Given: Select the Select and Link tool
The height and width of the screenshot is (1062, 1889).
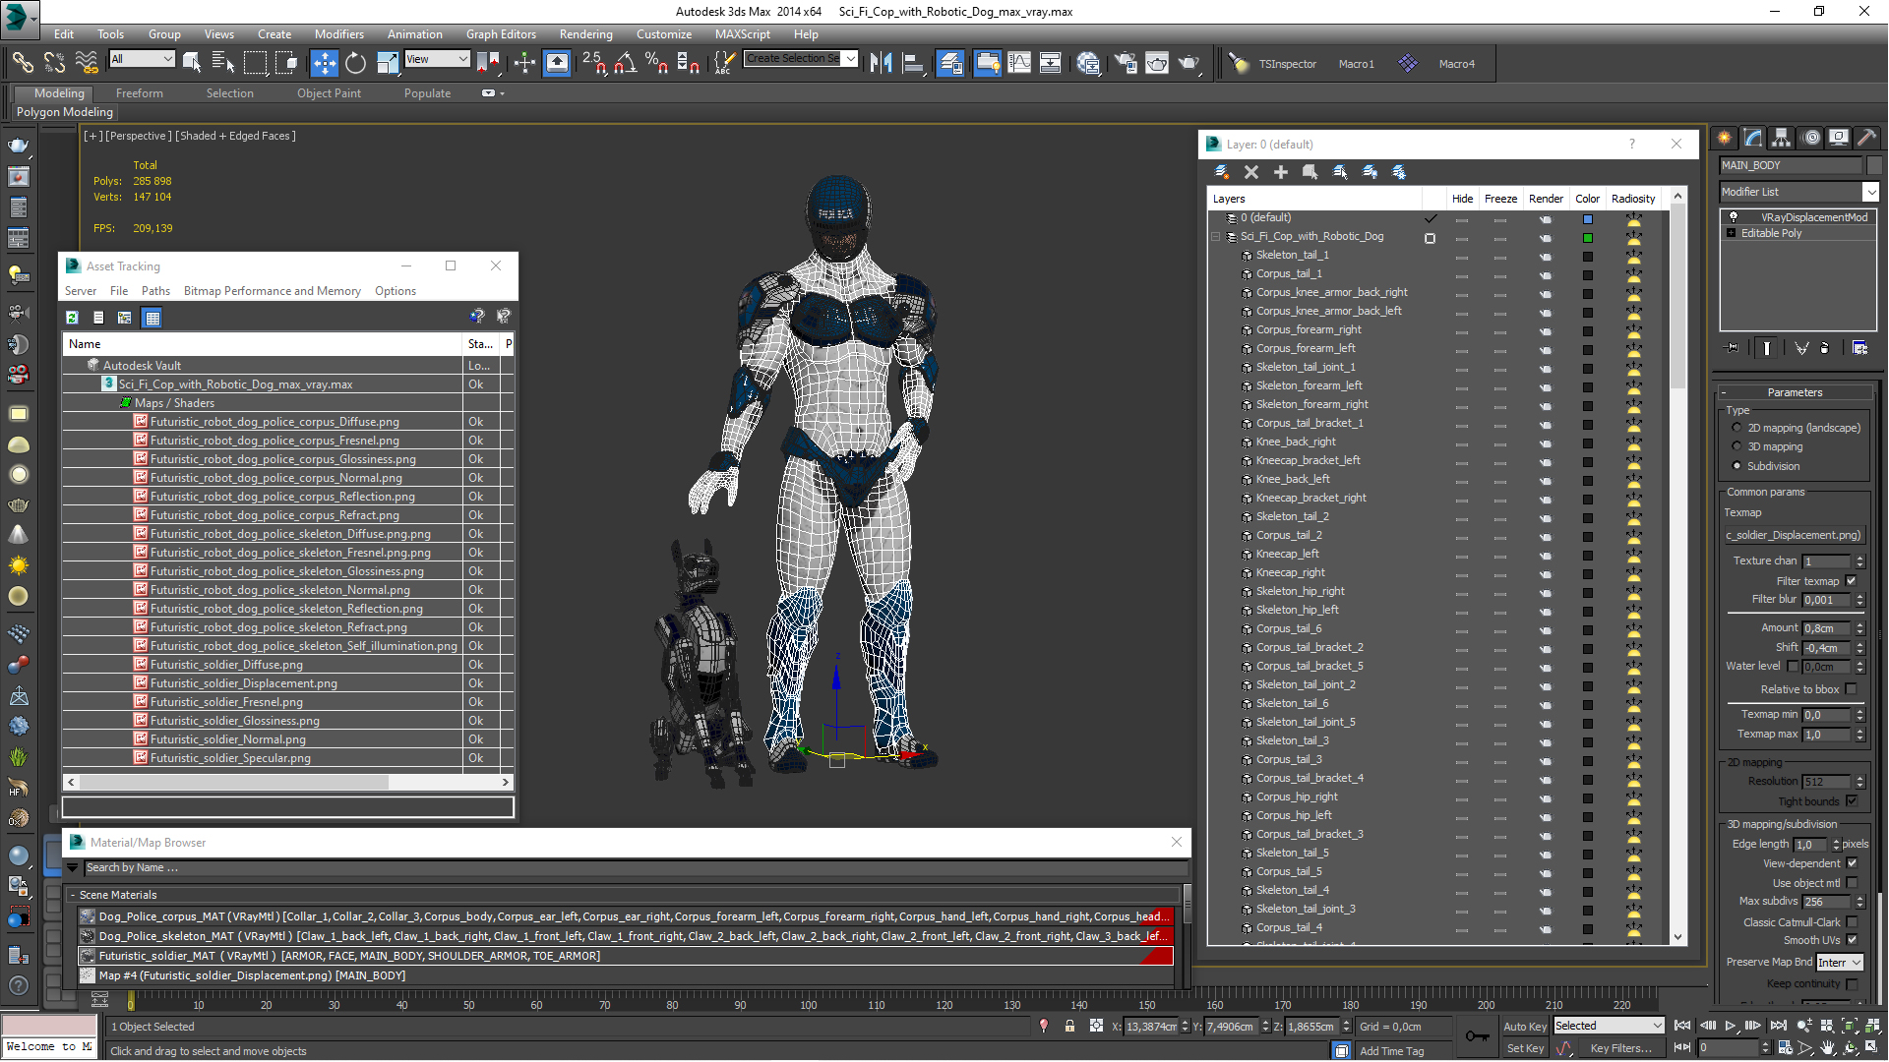Looking at the screenshot, I should tap(23, 63).
